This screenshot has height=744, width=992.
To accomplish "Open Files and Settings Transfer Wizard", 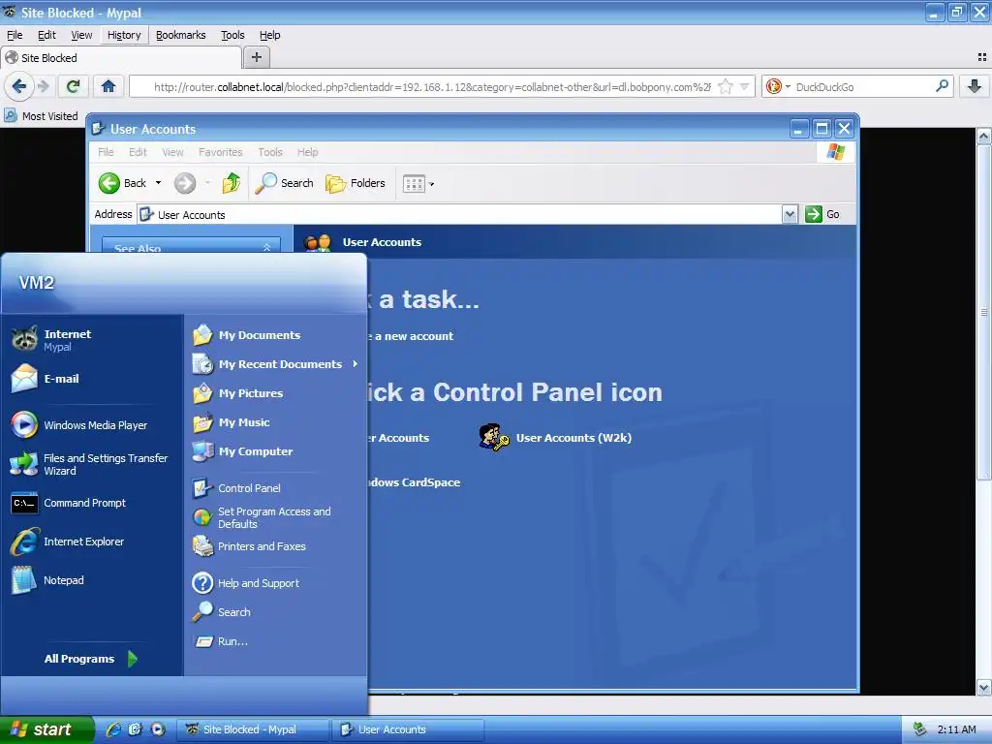I will (90, 464).
